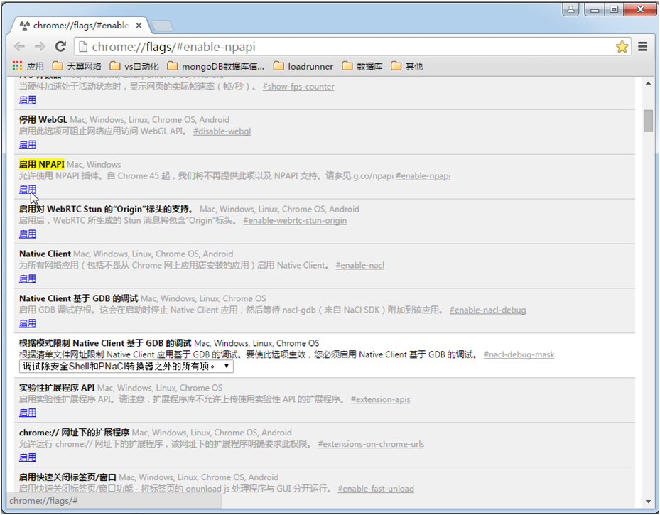Open the 数据库 bookmark folder
Viewport: 660px width, 515px height.
tap(362, 66)
